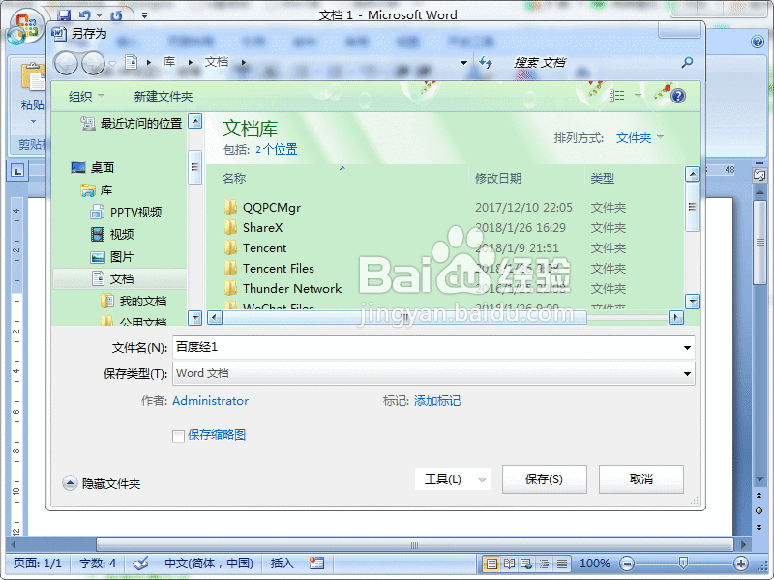Viewport: 774px width, 580px height.
Task: Open the 工具(L) dropdown
Action: click(453, 478)
